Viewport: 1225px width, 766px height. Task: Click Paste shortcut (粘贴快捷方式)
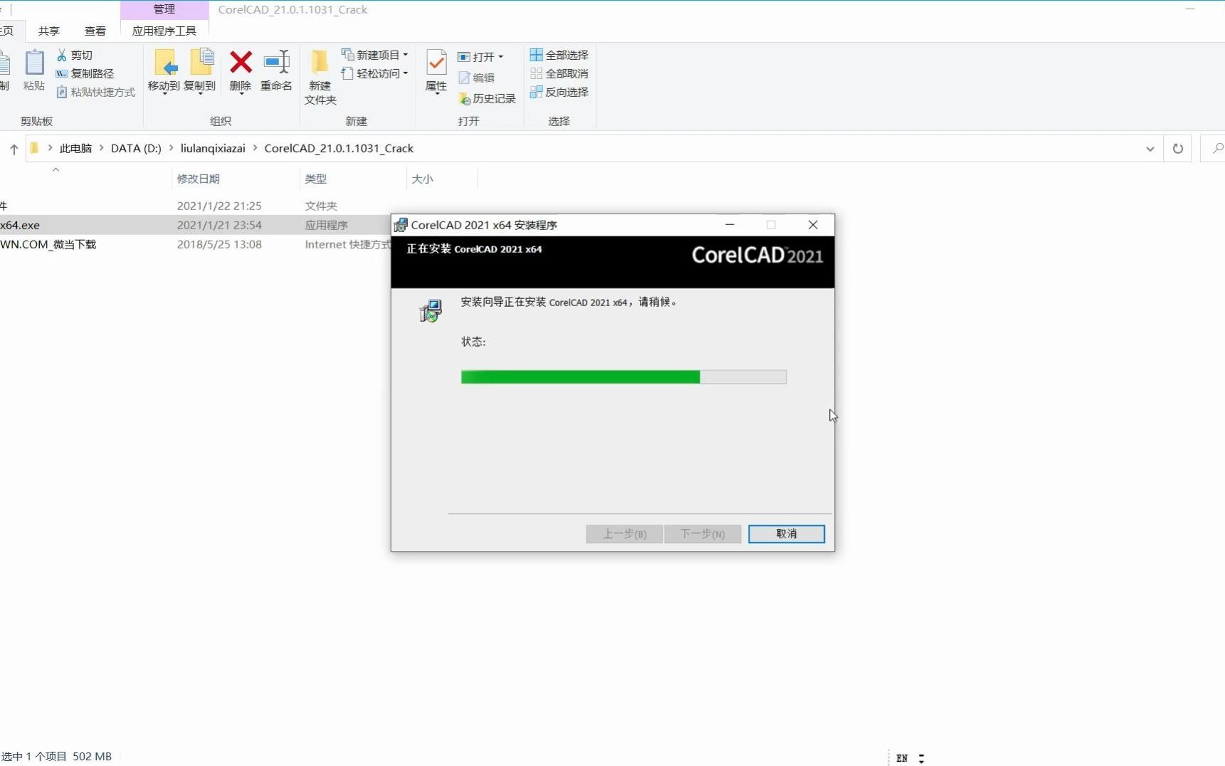coord(95,92)
